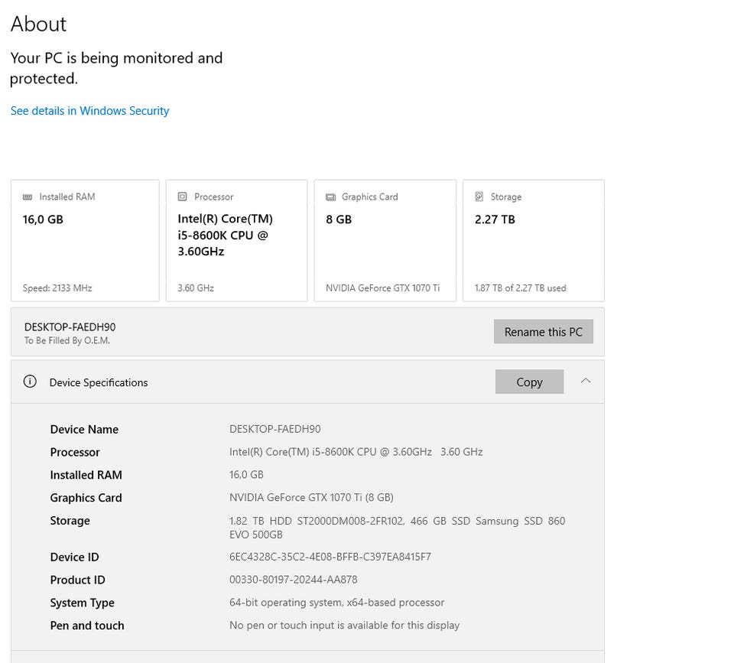Select the Installed RAM 16,0 GB card

click(x=85, y=241)
